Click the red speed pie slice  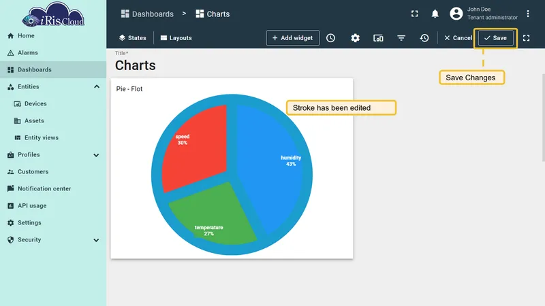[198, 152]
